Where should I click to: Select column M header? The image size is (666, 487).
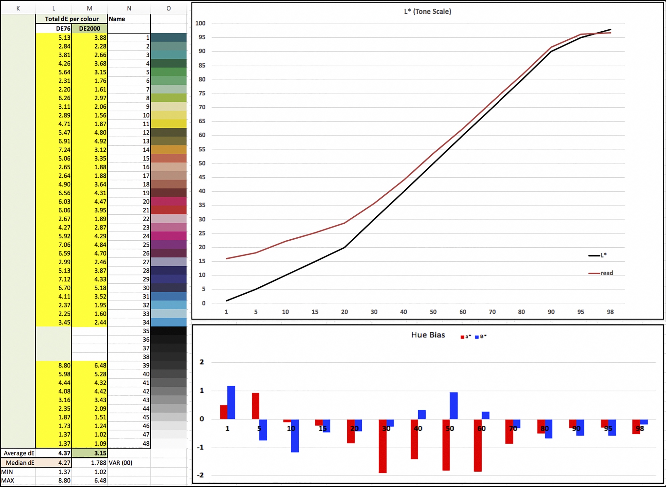pyautogui.click(x=89, y=8)
